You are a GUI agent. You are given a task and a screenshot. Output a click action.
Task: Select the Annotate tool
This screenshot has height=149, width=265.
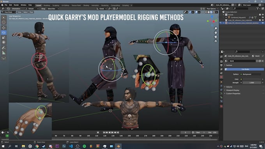tap(4, 48)
